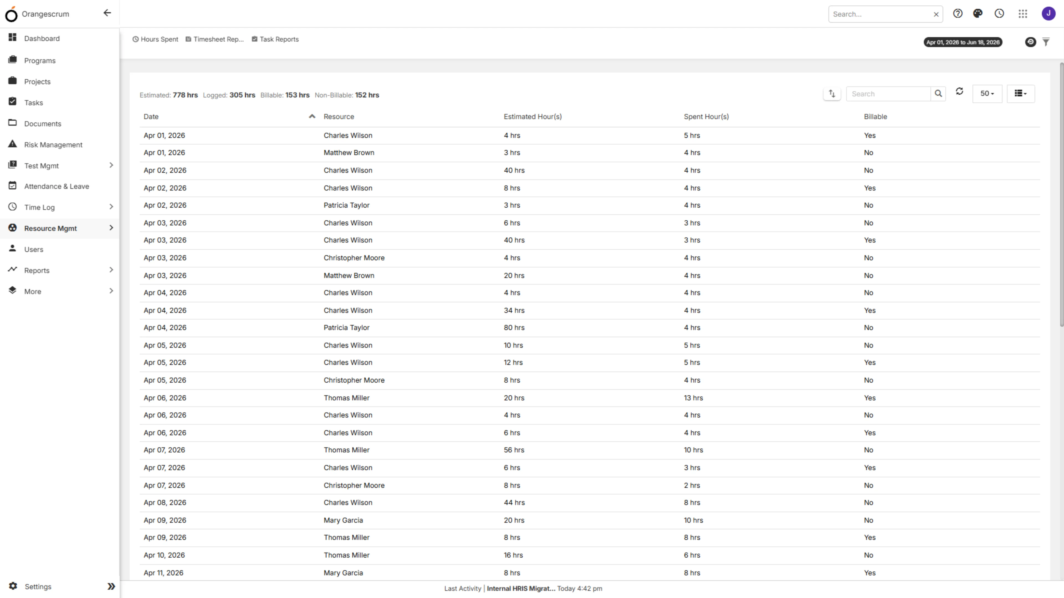Expand the More submenu

point(111,290)
